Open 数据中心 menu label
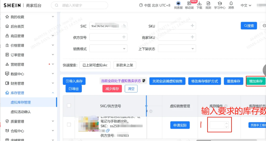This screenshot has width=266, height=141. pos(17,74)
